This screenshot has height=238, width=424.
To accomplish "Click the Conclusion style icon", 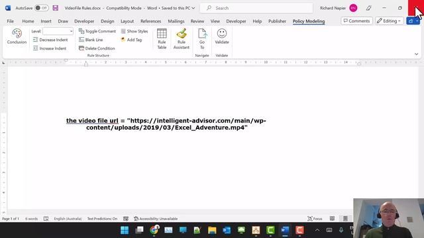I will pyautogui.click(x=17, y=36).
